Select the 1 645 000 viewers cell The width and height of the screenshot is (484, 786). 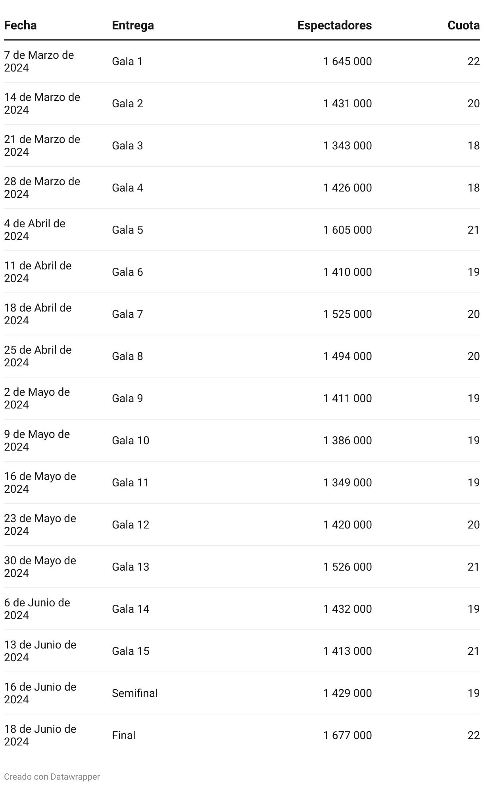(348, 61)
